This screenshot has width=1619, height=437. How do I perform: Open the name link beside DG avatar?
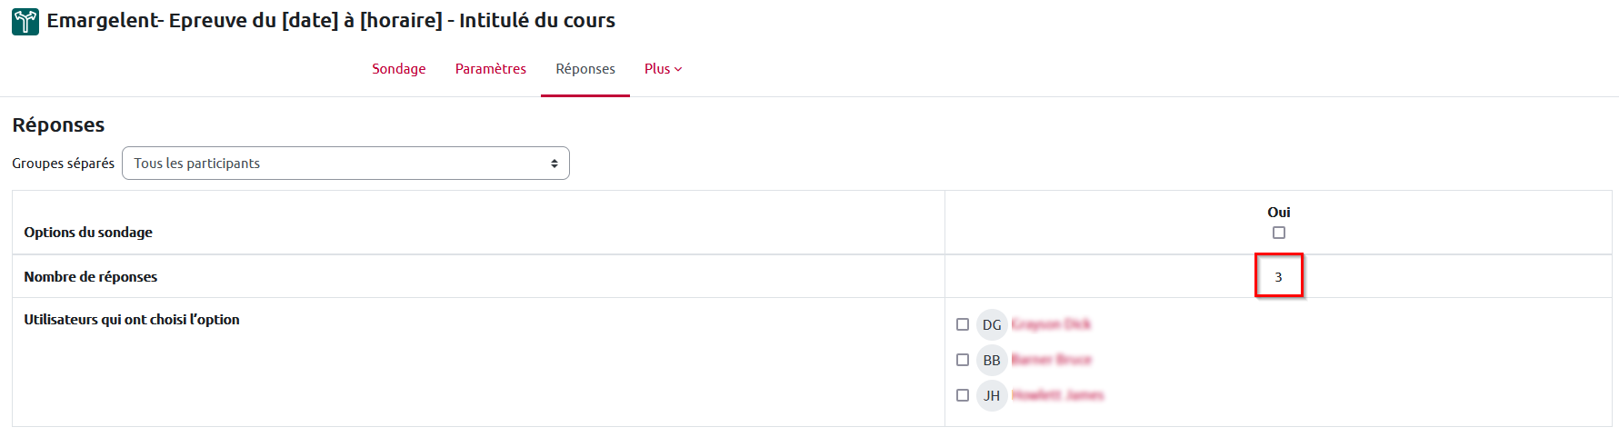tap(1051, 324)
